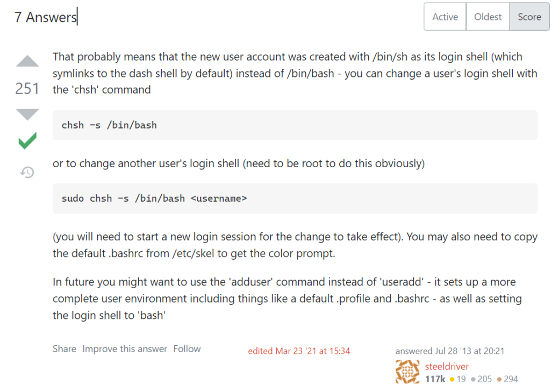Click the green accepted answer checkmark
The image size is (559, 385).
click(26, 141)
